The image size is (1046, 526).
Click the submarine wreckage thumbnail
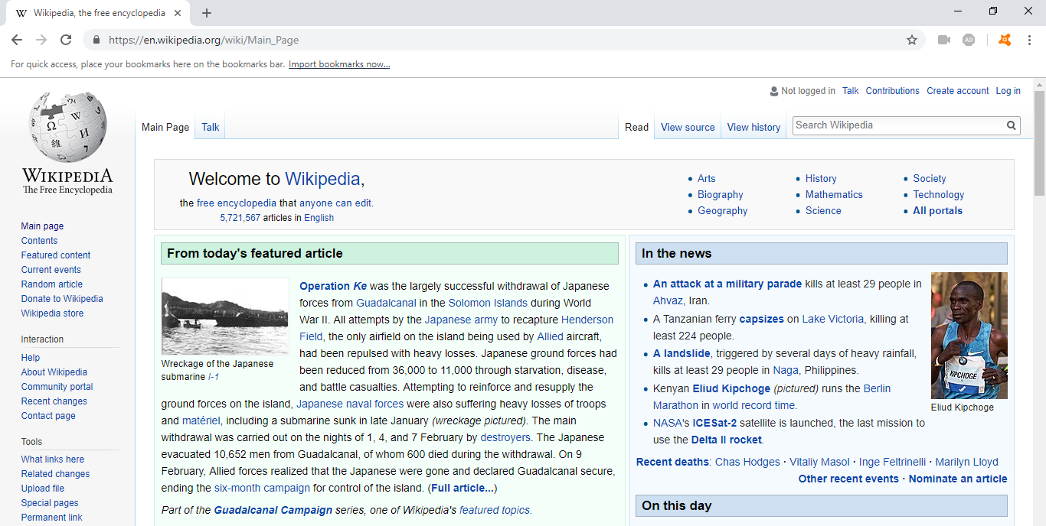coord(225,317)
